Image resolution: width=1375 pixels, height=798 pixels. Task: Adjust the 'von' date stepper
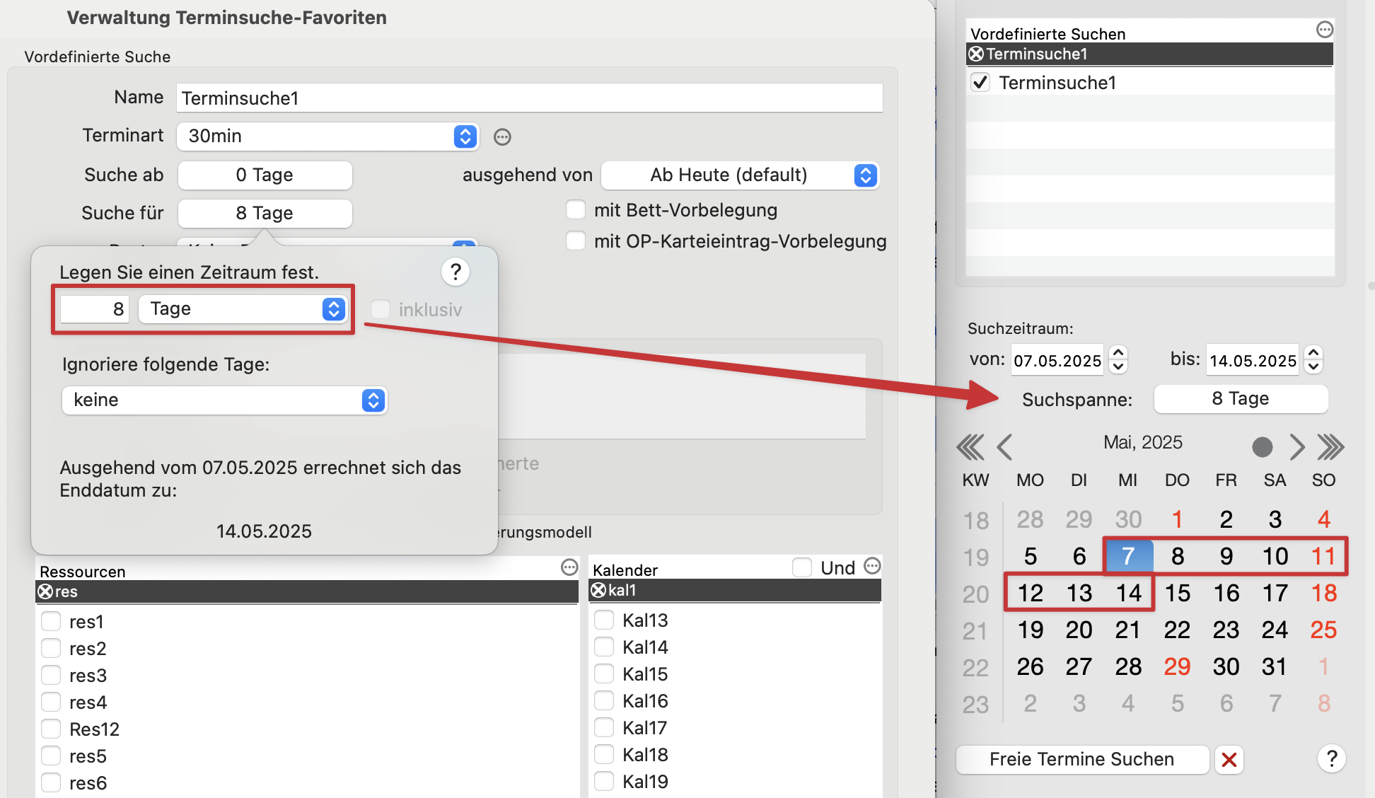point(1118,359)
